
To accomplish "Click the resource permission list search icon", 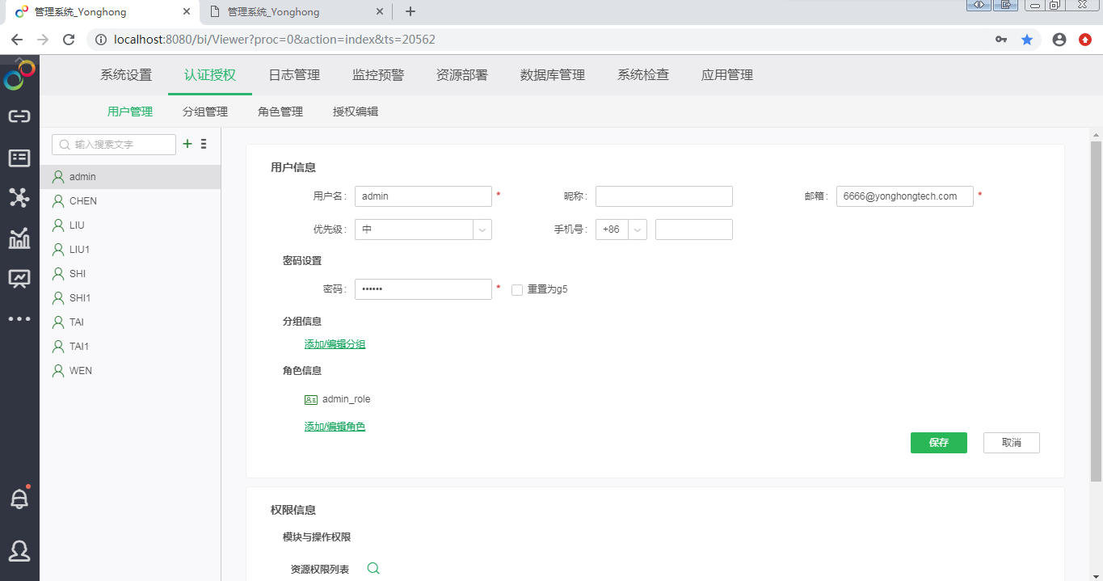I will pyautogui.click(x=373, y=569).
